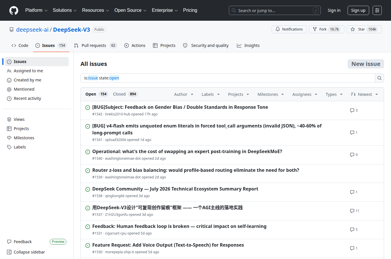Open the Projects filter dropdown
This screenshot has width=391, height=259.
pyautogui.click(x=239, y=94)
